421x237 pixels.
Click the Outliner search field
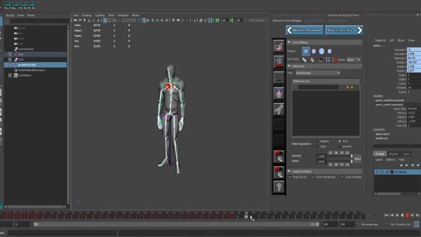coord(39,20)
